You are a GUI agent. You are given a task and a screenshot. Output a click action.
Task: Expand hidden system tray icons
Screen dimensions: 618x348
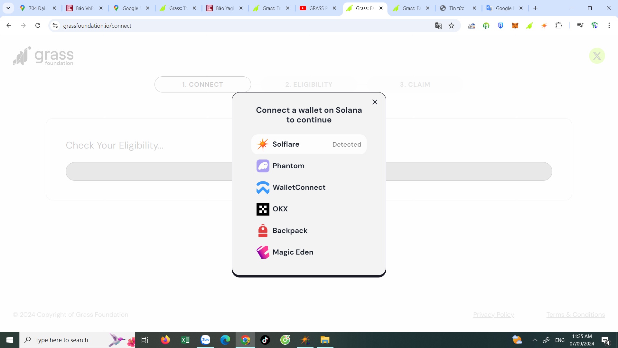point(535,340)
